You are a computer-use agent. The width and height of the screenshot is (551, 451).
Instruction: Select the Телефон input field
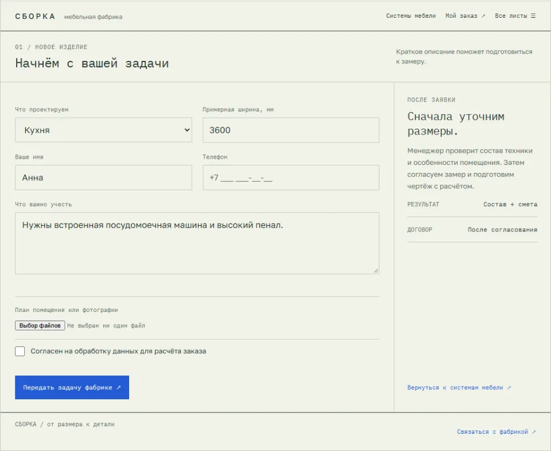[x=291, y=178]
